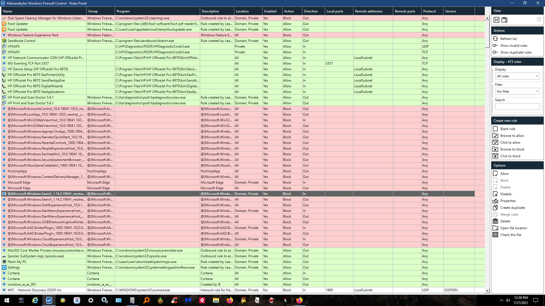
Task: Click the Create duplicate icon
Action: point(495,208)
